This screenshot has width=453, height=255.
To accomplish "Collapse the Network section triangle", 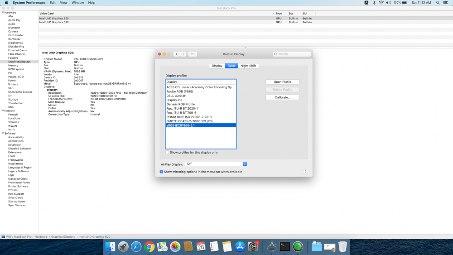I will coord(3,111).
